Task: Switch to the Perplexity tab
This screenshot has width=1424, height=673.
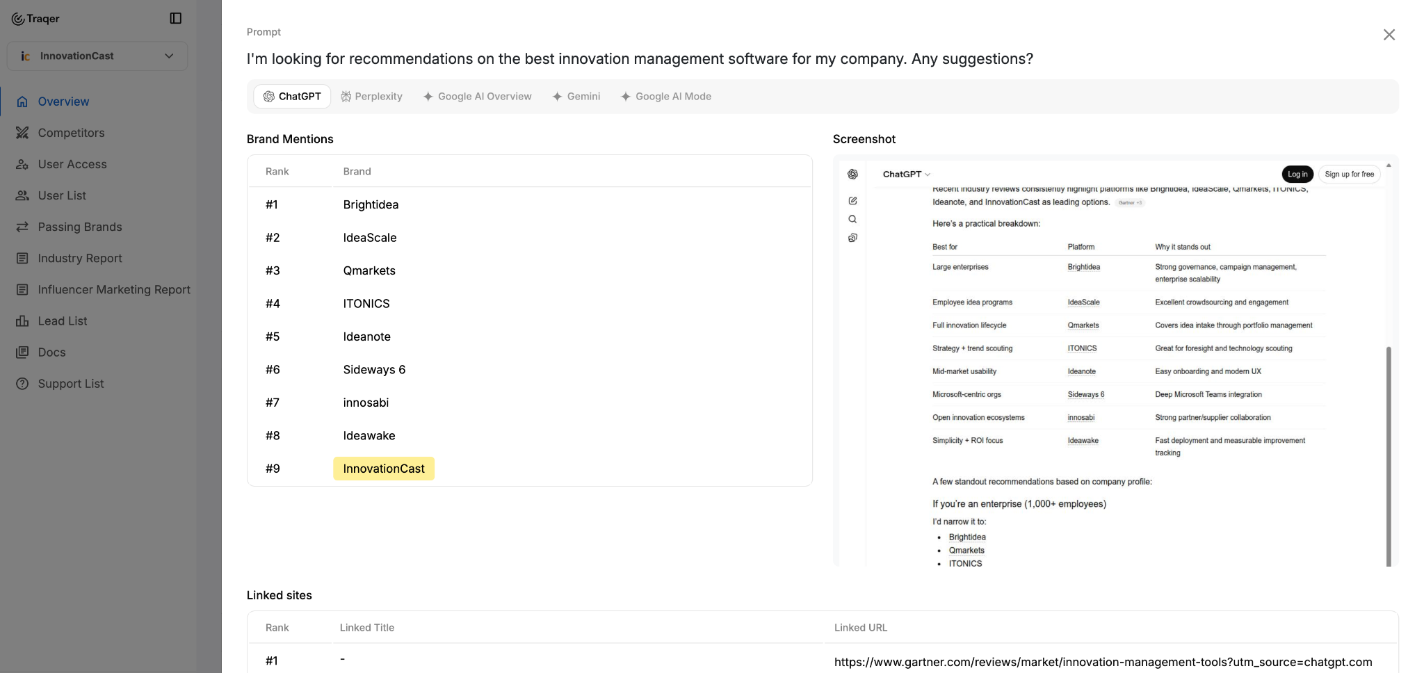Action: point(371,97)
